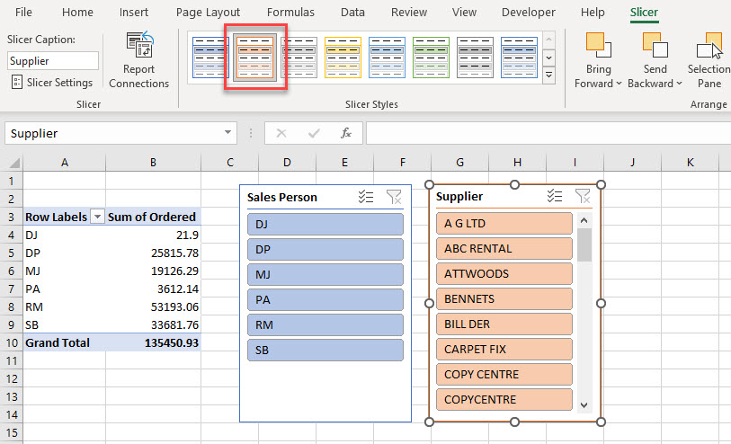This screenshot has height=444, width=731.
Task: Click the Slicer Caption text field
Action: [53, 61]
